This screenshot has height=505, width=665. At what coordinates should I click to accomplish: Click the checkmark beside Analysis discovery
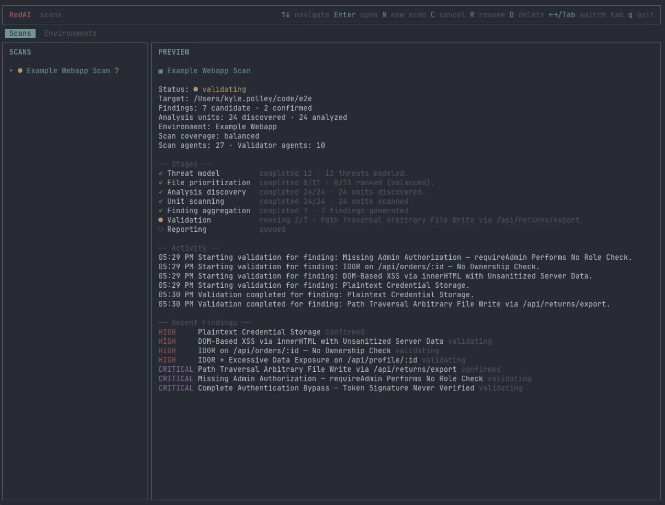pos(161,192)
